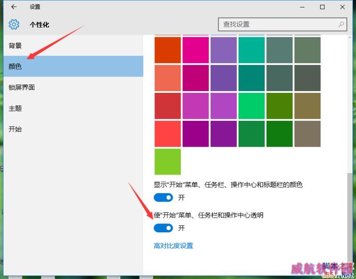Pick the gray-teal swatch in first row

(x=279, y=50)
